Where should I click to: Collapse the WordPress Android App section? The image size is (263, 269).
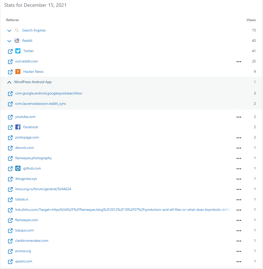9,82
